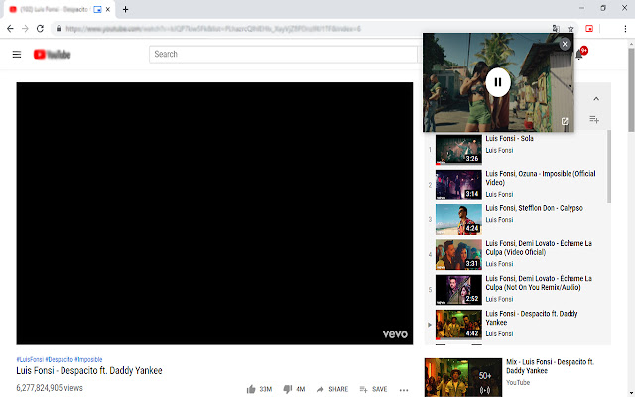The height and width of the screenshot is (397, 635).
Task: Click the translate page icon in address bar
Action: (x=553, y=29)
